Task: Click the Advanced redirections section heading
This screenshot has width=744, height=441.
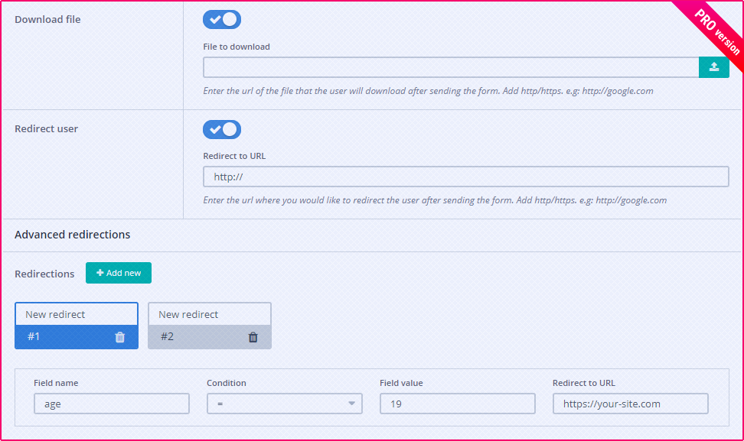Action: tap(73, 235)
